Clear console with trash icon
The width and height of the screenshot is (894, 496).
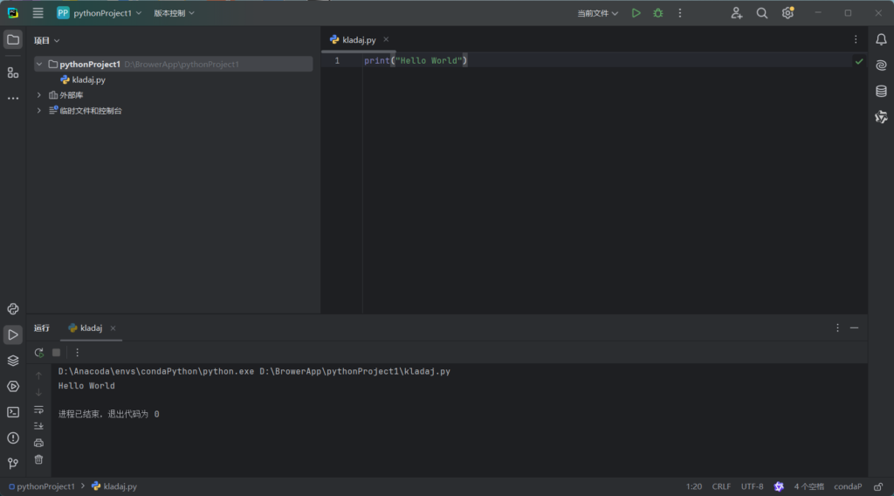click(x=38, y=459)
